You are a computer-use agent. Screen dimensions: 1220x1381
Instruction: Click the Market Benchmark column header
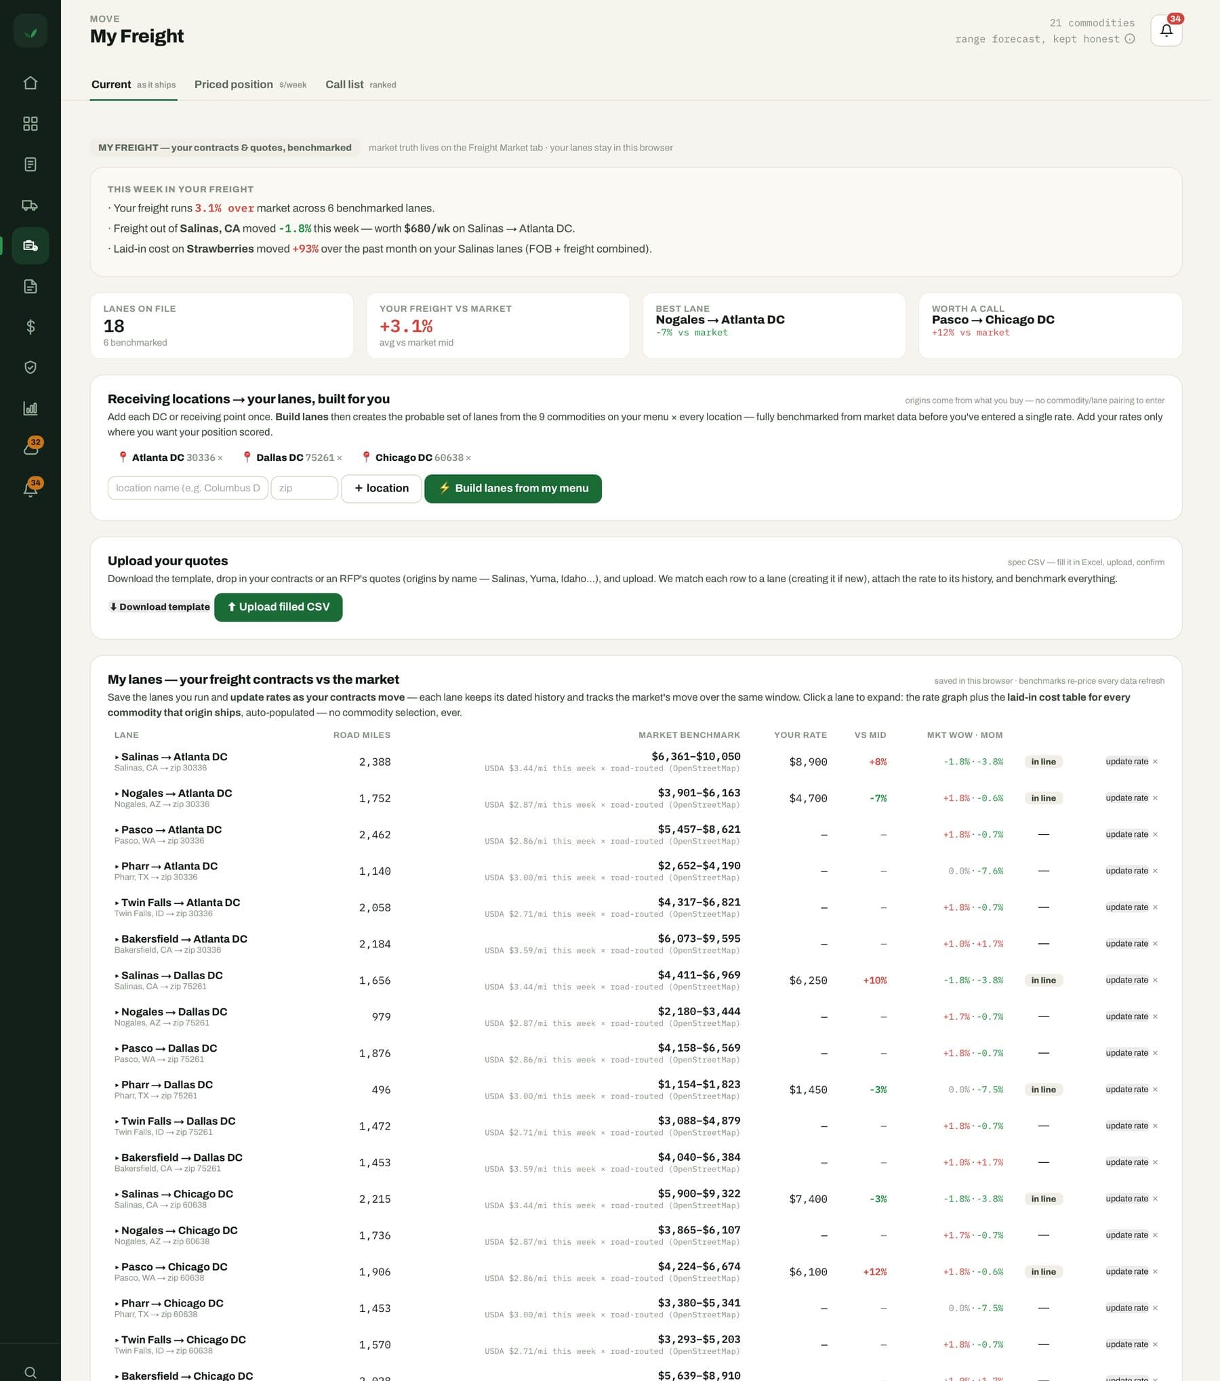click(x=689, y=735)
